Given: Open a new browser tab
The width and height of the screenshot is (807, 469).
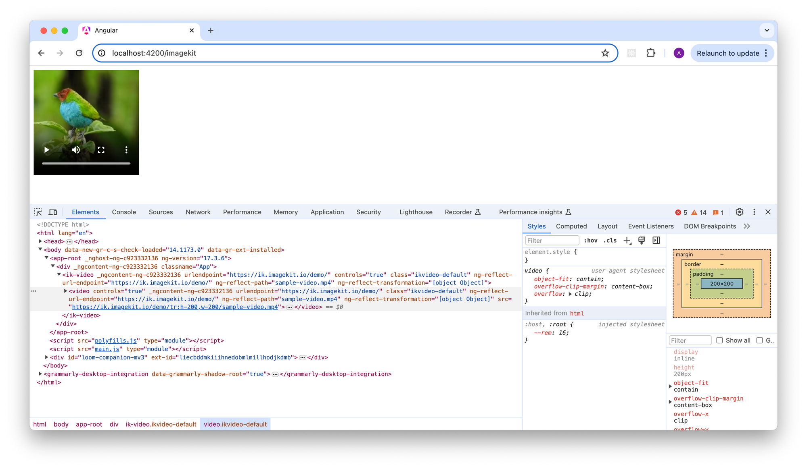Looking at the screenshot, I should tap(211, 31).
